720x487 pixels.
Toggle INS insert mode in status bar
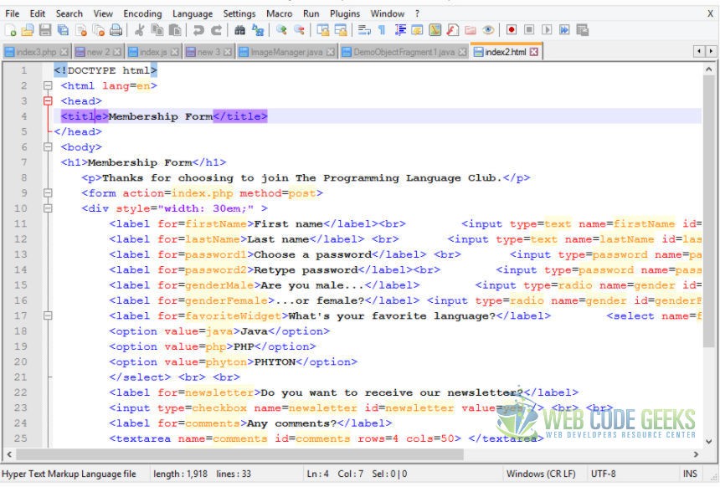(690, 474)
